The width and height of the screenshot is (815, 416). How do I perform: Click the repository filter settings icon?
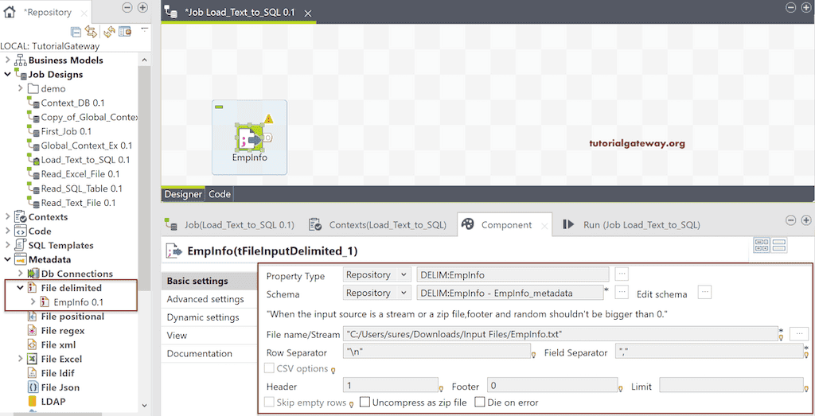125,32
